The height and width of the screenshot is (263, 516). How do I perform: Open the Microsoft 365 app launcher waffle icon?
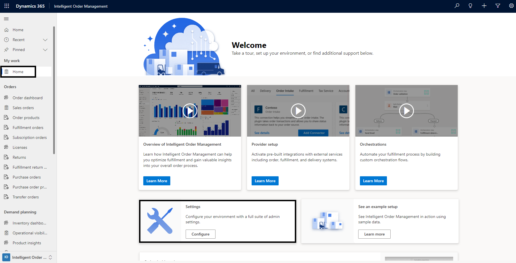6,6
